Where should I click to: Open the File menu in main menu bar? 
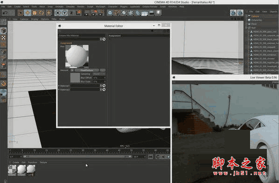click(x=3, y=7)
